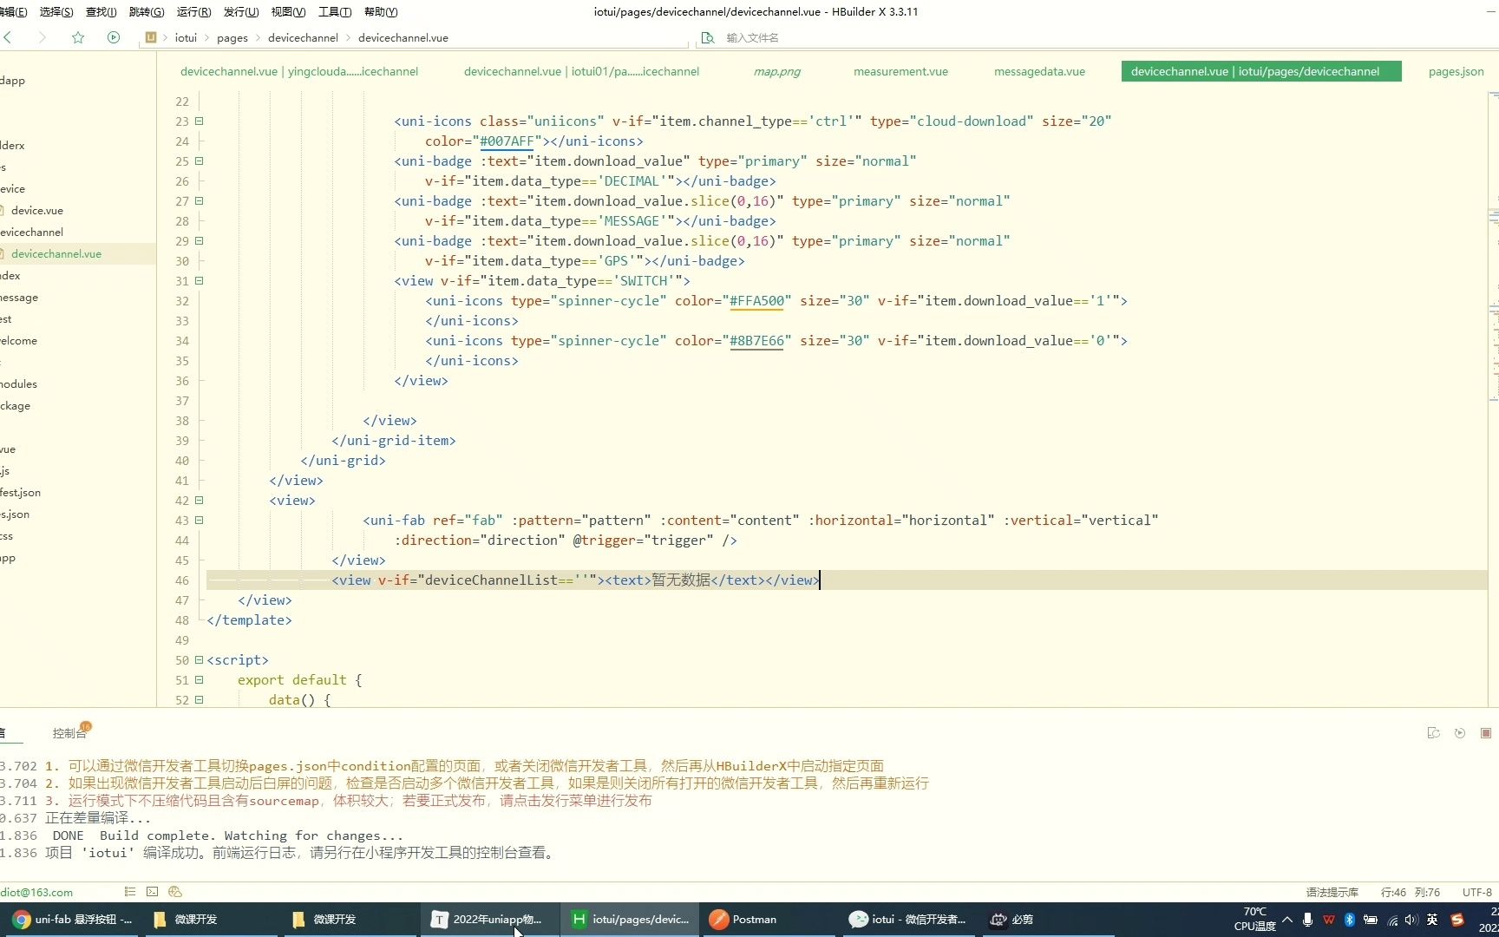Click the project icon in breadcrumb
The height and width of the screenshot is (937, 1499).
(x=151, y=37)
